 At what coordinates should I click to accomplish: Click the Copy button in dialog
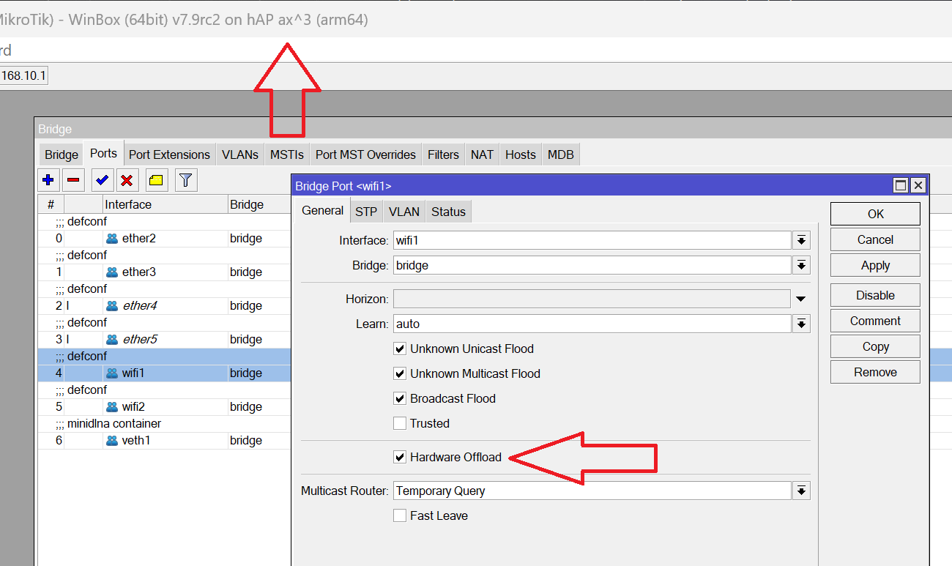pos(875,346)
